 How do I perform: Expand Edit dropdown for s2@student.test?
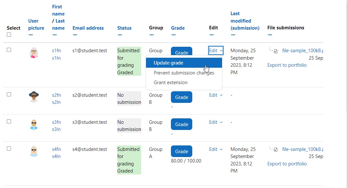(216, 95)
